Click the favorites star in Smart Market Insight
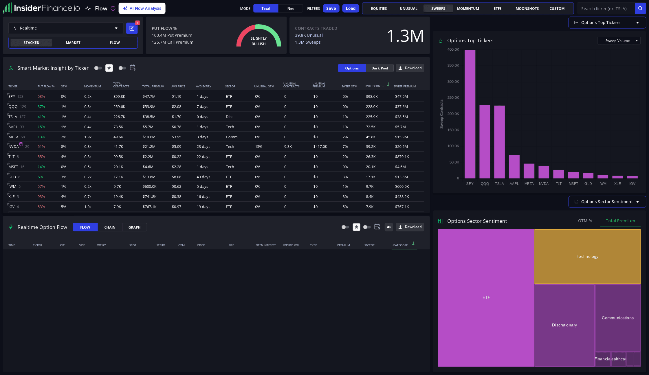649x375 pixels. [109, 68]
